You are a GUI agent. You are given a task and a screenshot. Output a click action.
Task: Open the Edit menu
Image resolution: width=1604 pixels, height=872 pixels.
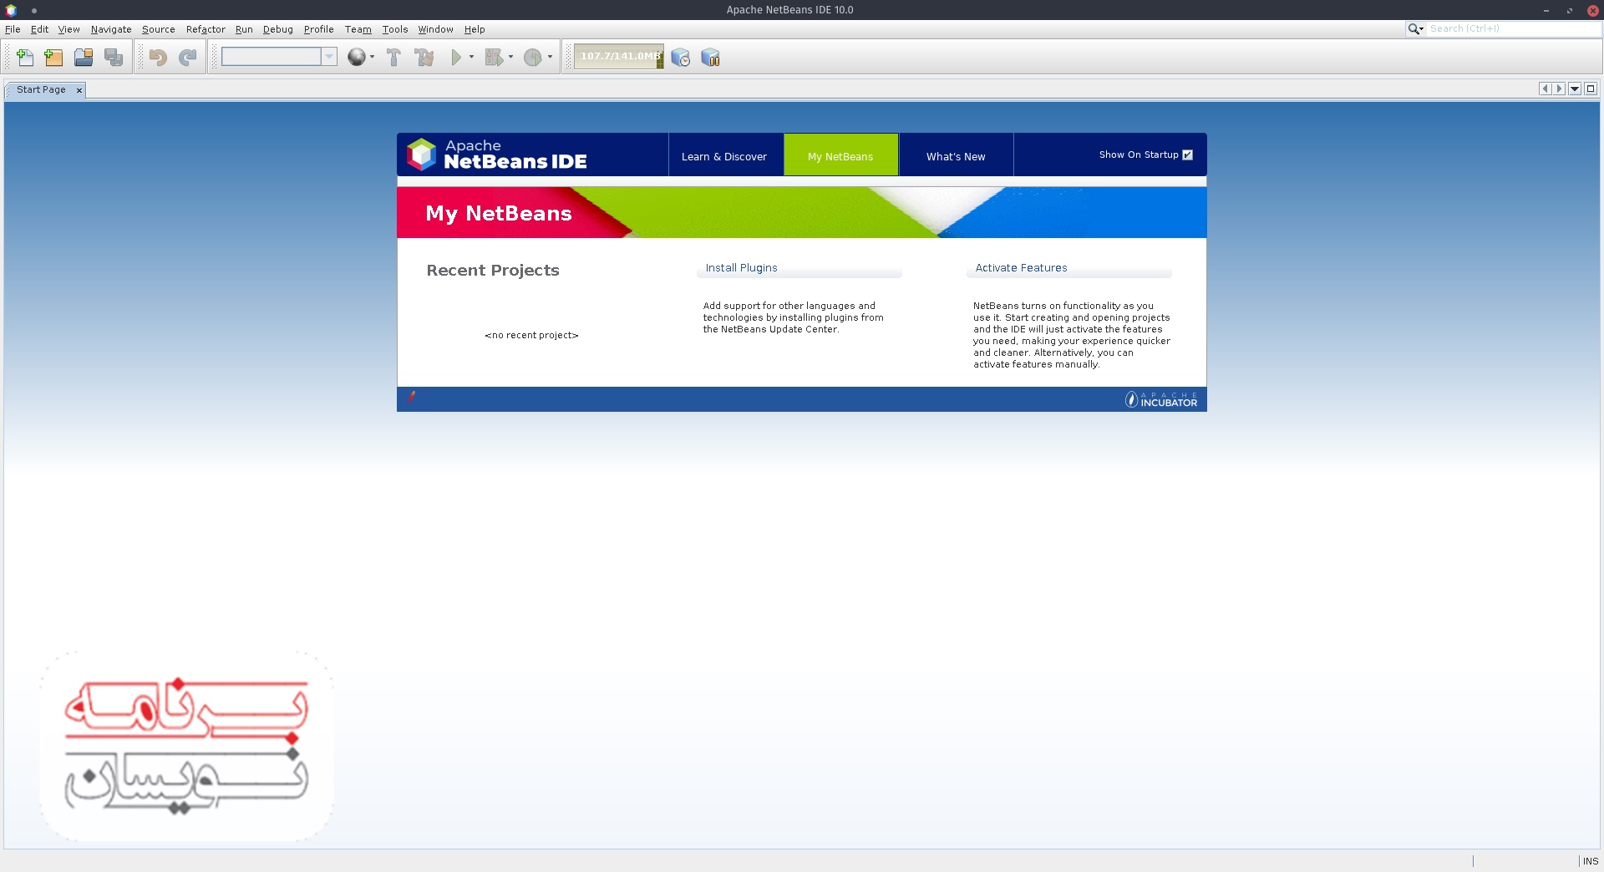39,29
